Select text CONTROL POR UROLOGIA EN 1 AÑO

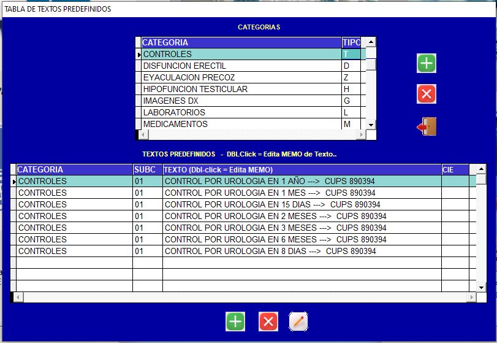tap(302, 181)
